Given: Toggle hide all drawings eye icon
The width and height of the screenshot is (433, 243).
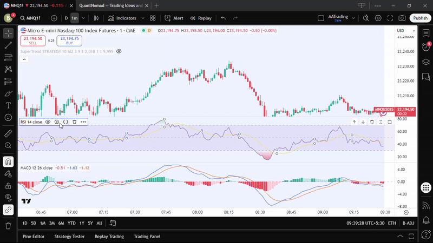Looking at the screenshot, I should (8, 198).
